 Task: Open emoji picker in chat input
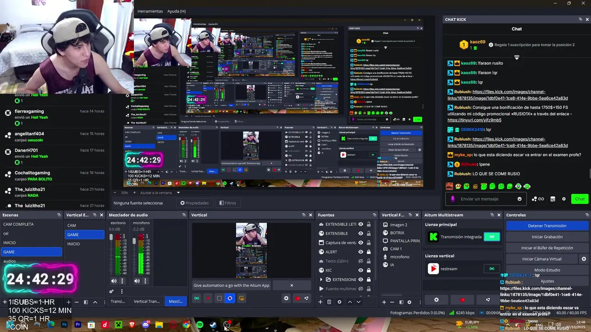pyautogui.click(x=519, y=199)
